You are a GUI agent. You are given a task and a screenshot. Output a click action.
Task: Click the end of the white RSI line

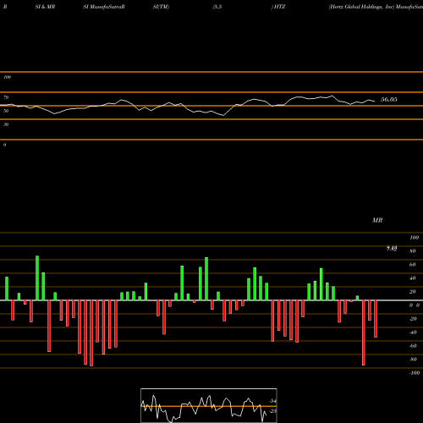(375, 102)
